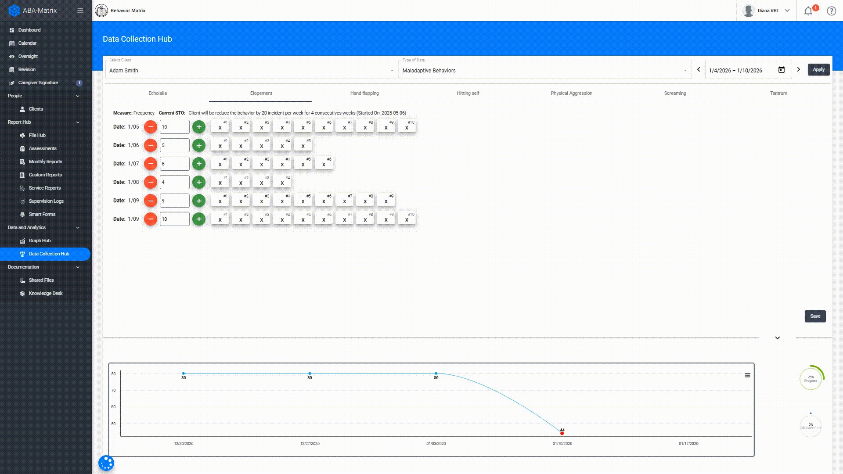This screenshot has width=843, height=474.
Task: Click the chart hamburger menu icon
Action: pos(747,375)
